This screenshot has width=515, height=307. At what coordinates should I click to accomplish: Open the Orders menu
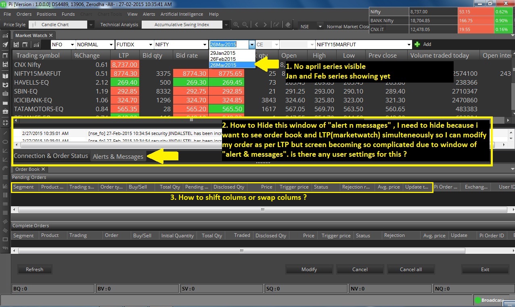[24, 14]
